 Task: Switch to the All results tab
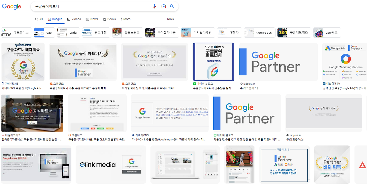39,19
